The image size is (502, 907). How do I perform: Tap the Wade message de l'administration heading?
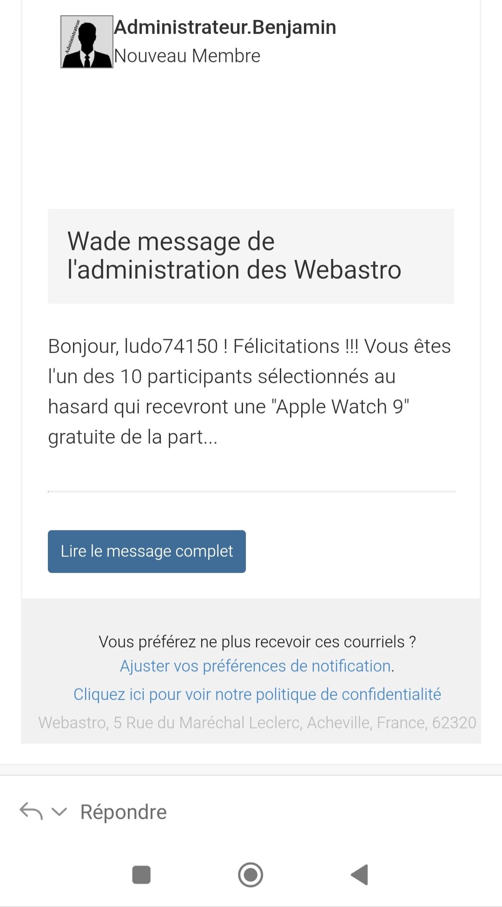234,256
